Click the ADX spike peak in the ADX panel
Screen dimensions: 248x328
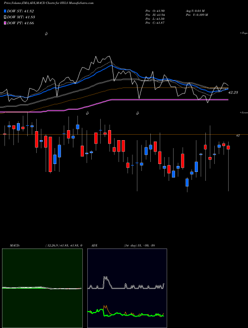click(106, 277)
